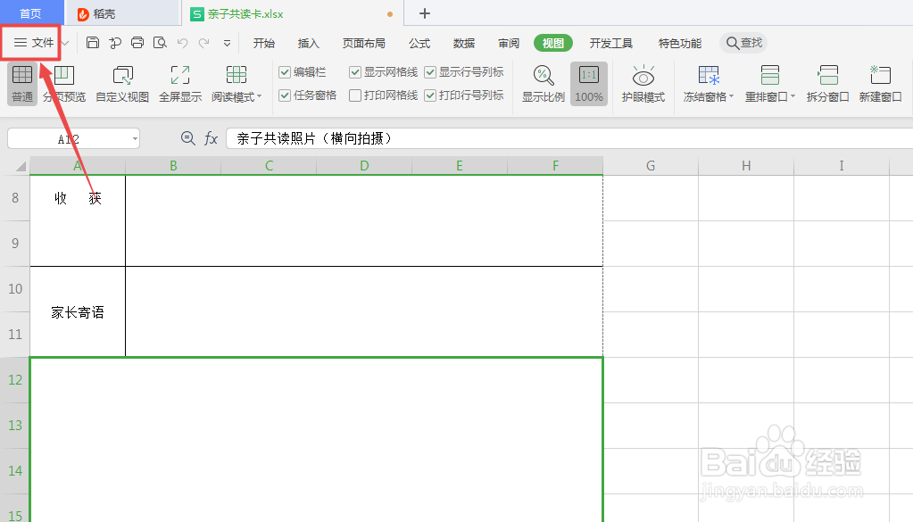Expand the 重排窗口 dropdown arrow
The width and height of the screenshot is (913, 522).
[793, 96]
